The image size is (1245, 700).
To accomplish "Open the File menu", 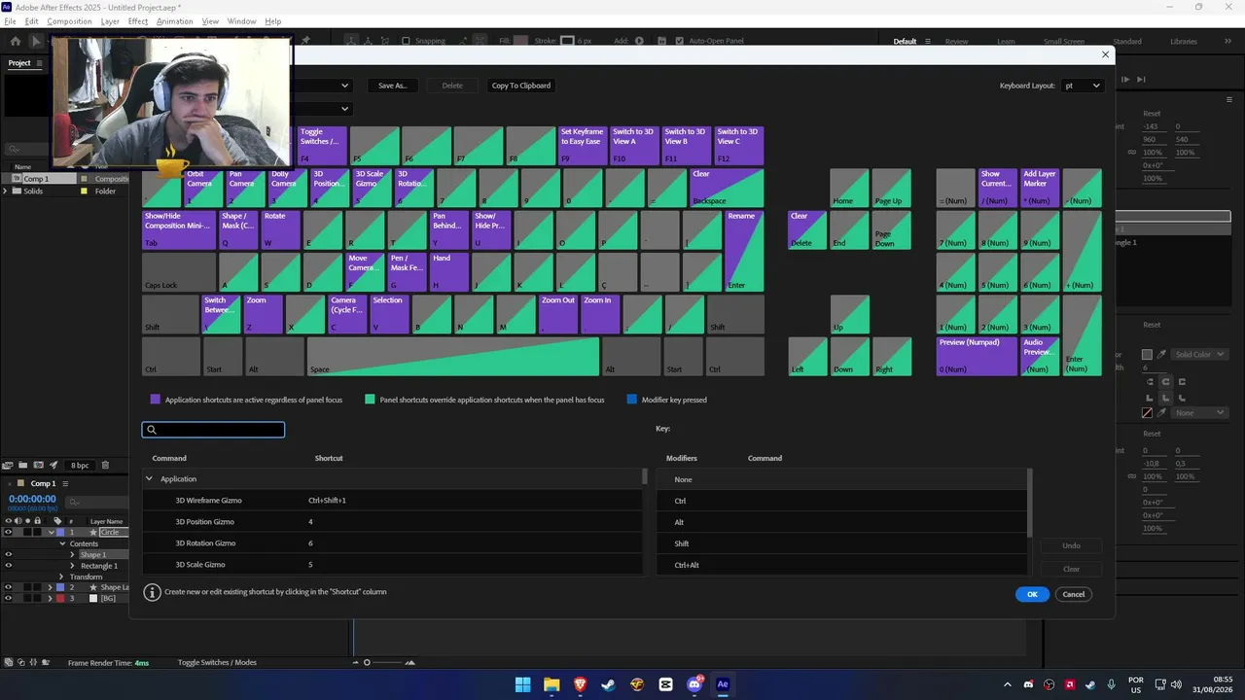I will click(x=10, y=21).
